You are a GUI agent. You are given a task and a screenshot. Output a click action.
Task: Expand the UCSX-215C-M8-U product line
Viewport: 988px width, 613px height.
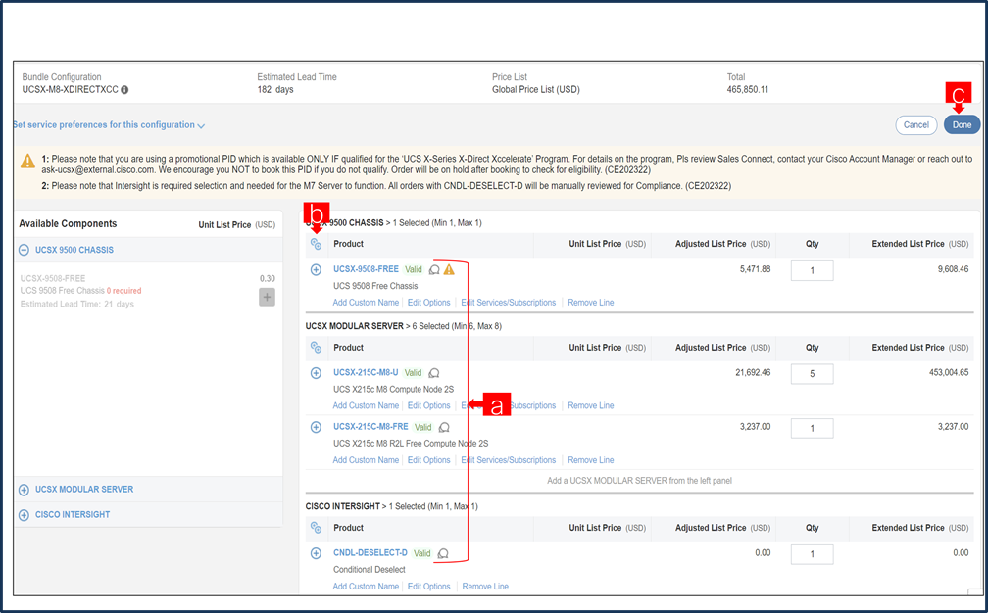click(x=317, y=373)
